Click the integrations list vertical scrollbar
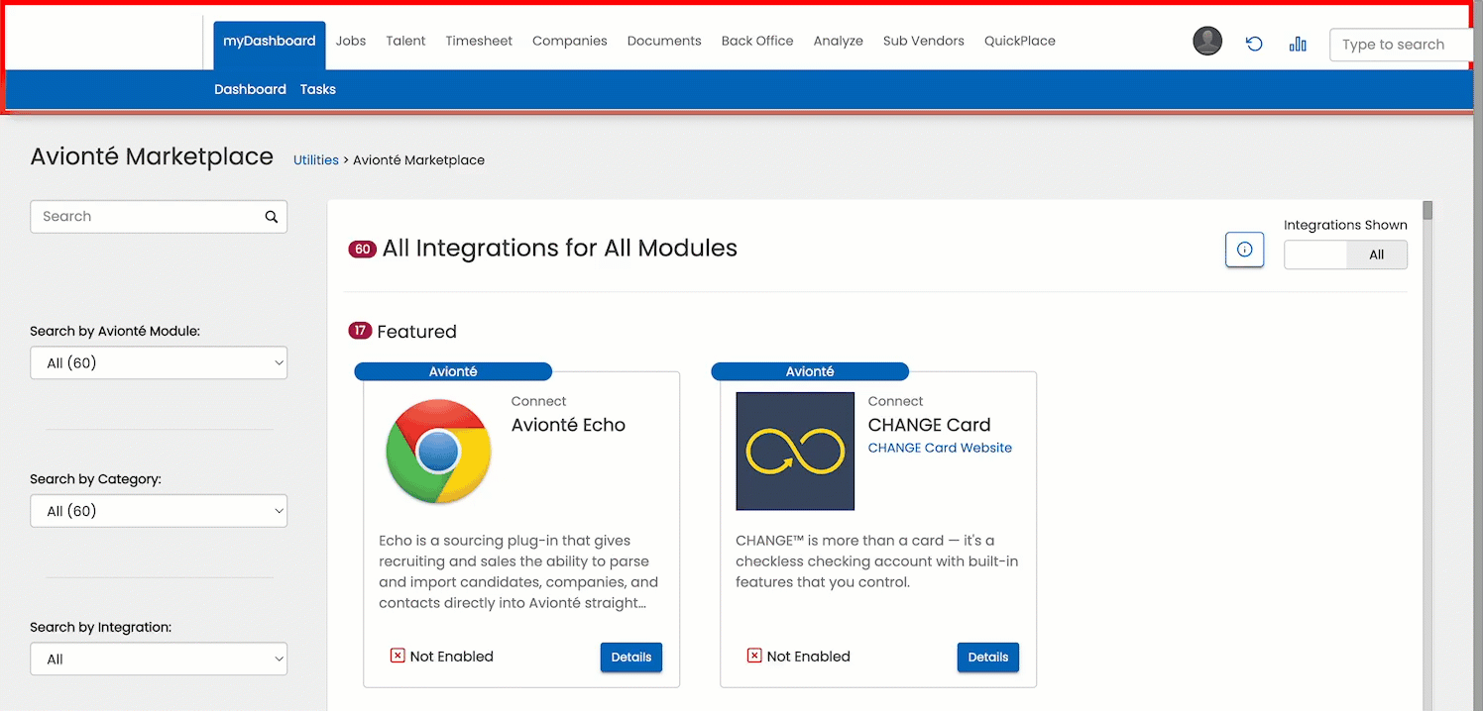1483x711 pixels. click(x=1427, y=456)
